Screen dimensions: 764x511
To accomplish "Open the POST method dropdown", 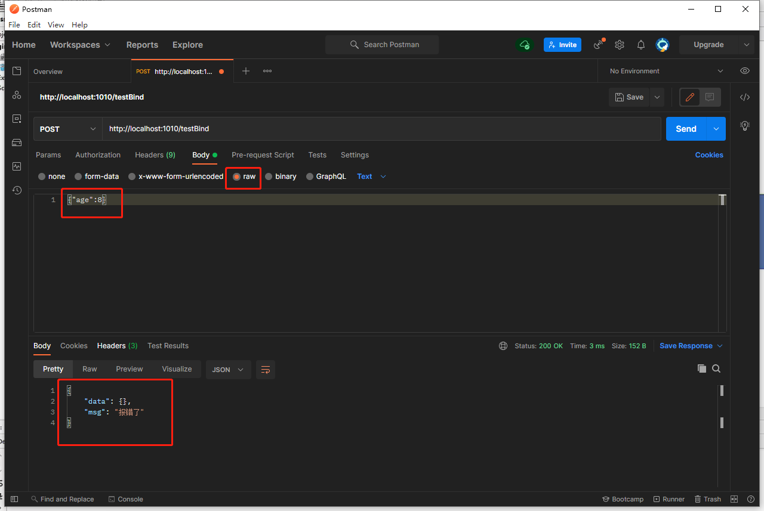I will coord(68,129).
